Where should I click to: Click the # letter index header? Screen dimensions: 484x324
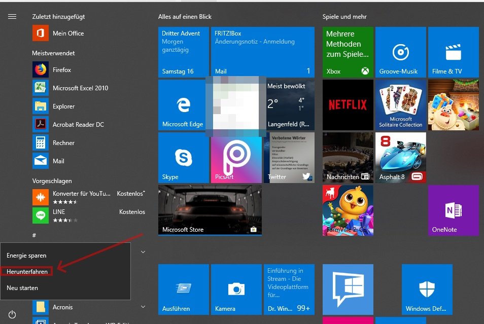click(34, 235)
